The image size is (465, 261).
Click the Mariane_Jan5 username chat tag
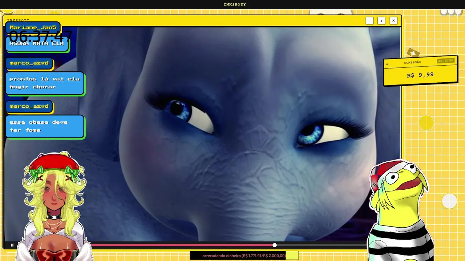(x=33, y=28)
